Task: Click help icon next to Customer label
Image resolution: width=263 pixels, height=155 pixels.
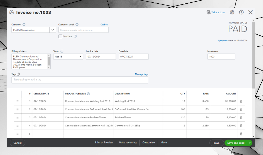Action: click(24, 24)
